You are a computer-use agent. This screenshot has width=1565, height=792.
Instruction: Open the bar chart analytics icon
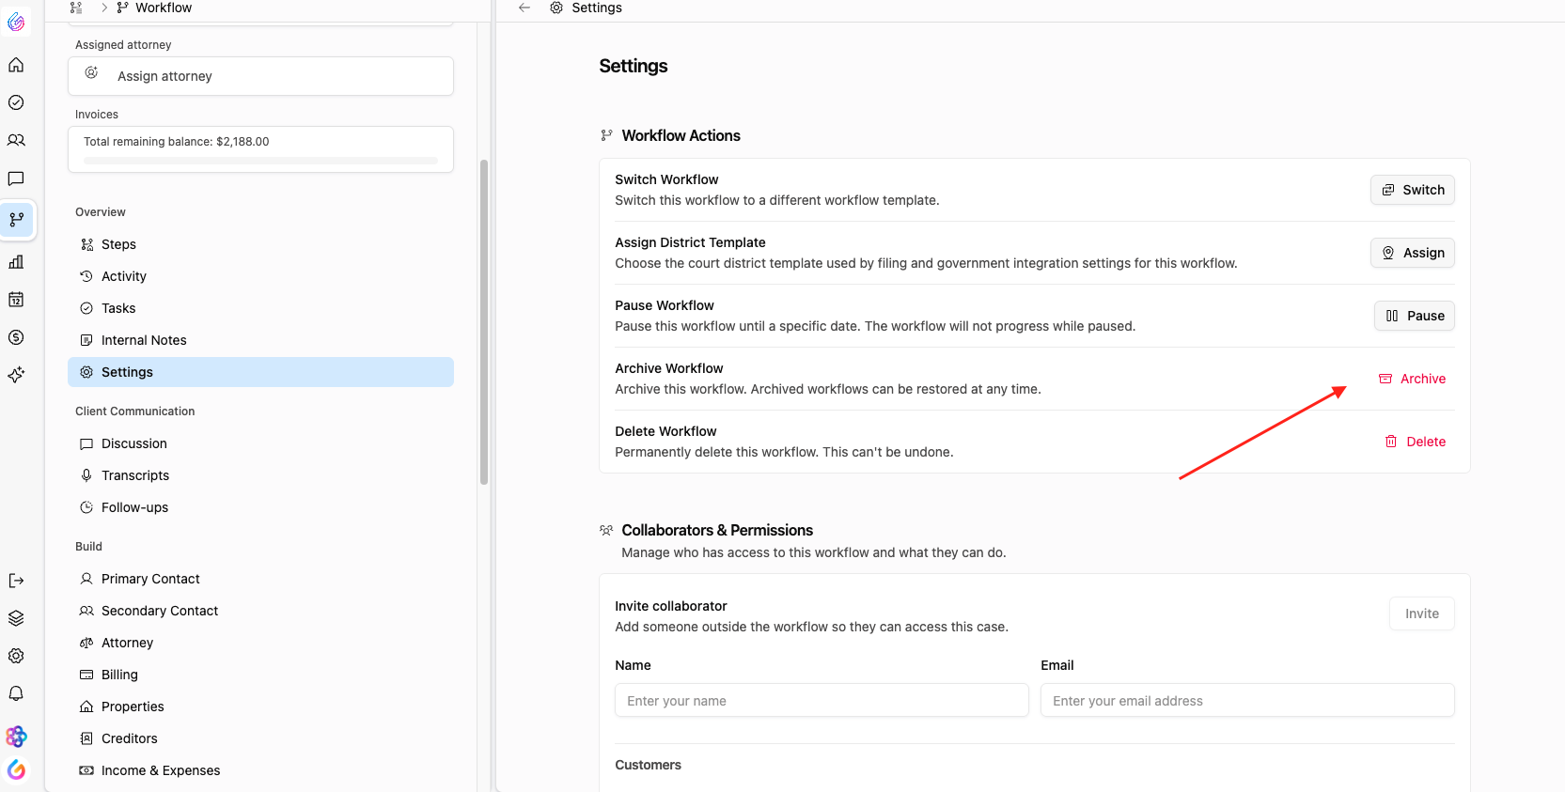click(16, 262)
